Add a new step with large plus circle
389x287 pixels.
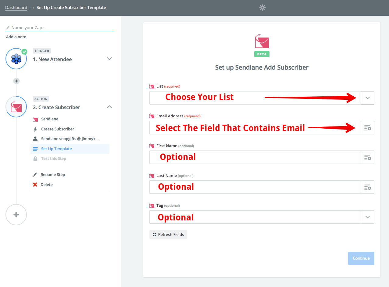pyautogui.click(x=16, y=215)
